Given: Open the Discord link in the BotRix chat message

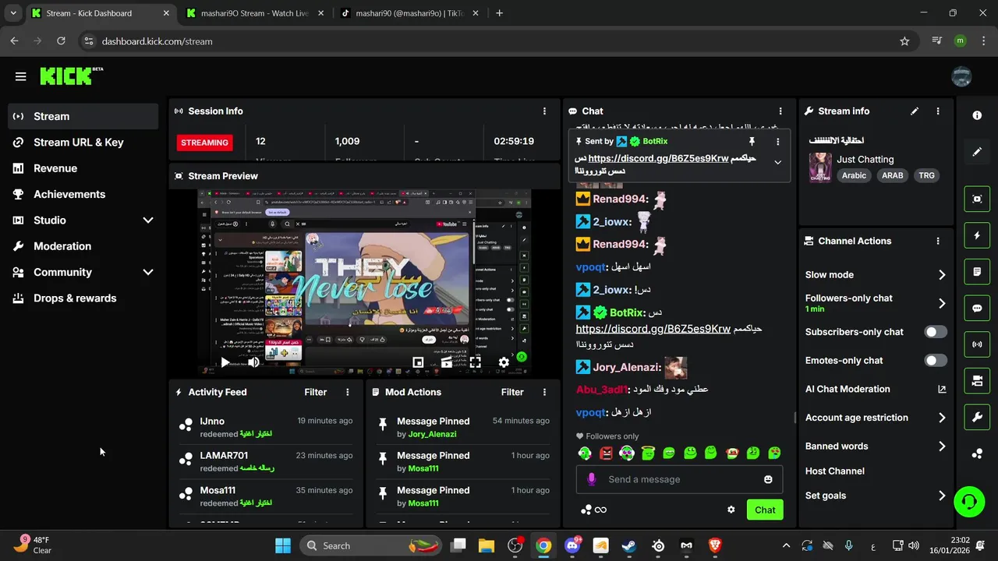Looking at the screenshot, I should click(x=653, y=329).
